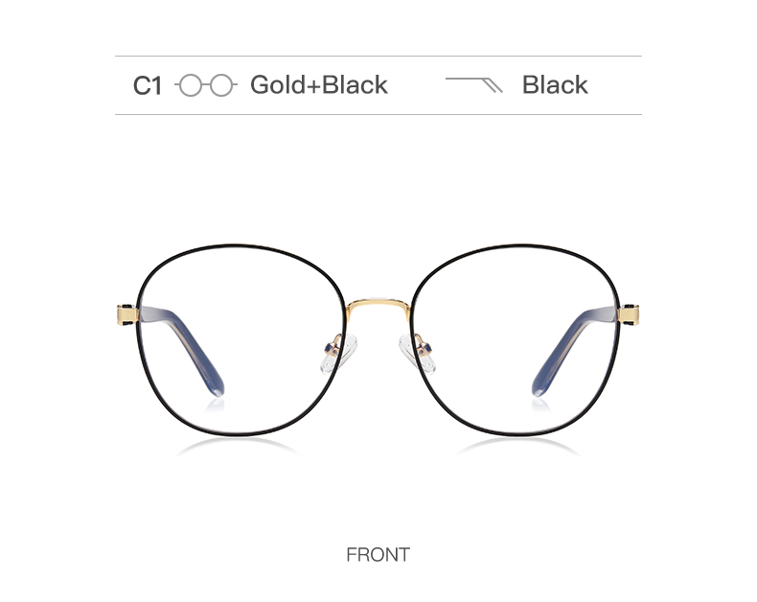Click the left gold hinge piece
This screenshot has height=602, width=757.
[127, 314]
